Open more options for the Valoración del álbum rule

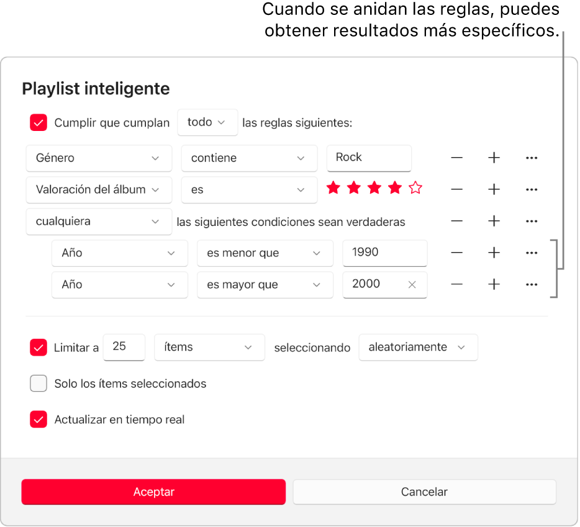coord(532,189)
